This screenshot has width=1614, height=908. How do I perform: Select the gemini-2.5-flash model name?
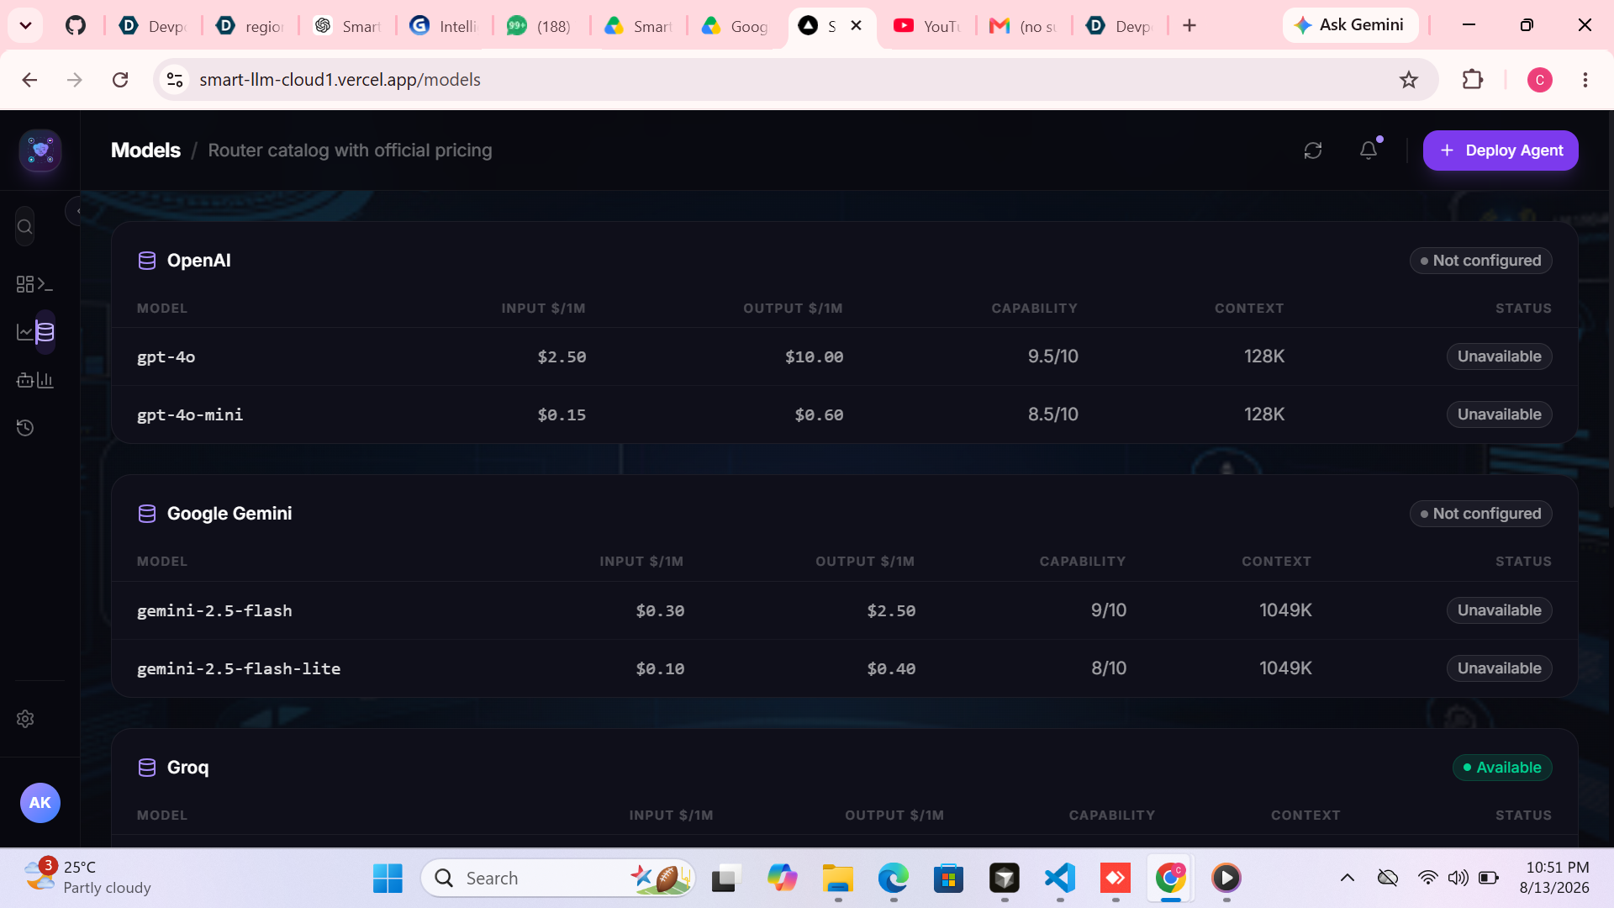pos(214,611)
